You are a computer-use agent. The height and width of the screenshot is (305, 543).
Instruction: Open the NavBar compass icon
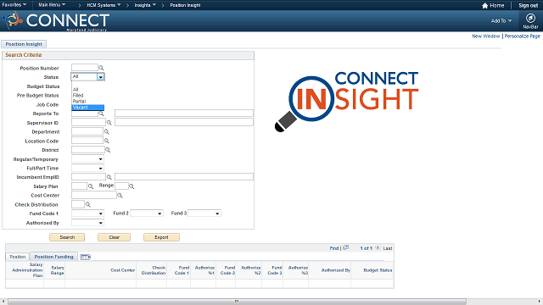[530, 18]
